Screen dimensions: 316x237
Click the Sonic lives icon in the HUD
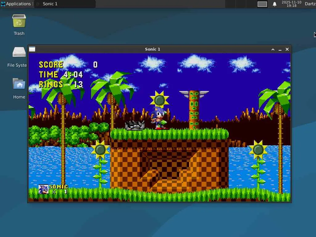[x=43, y=189]
